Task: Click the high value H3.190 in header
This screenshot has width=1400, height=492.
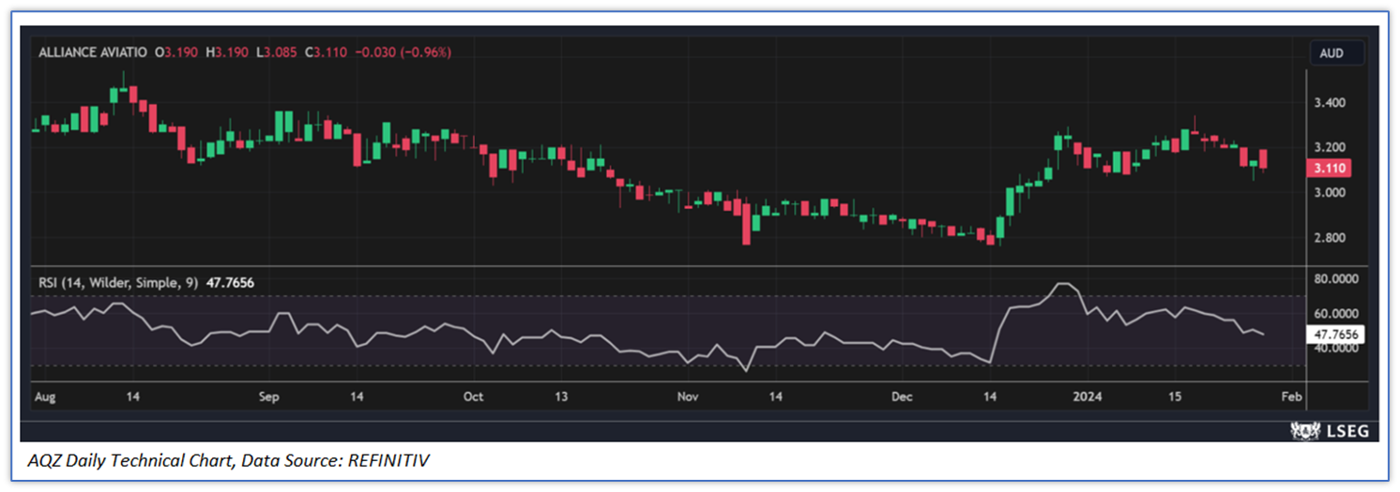Action: 227,52
